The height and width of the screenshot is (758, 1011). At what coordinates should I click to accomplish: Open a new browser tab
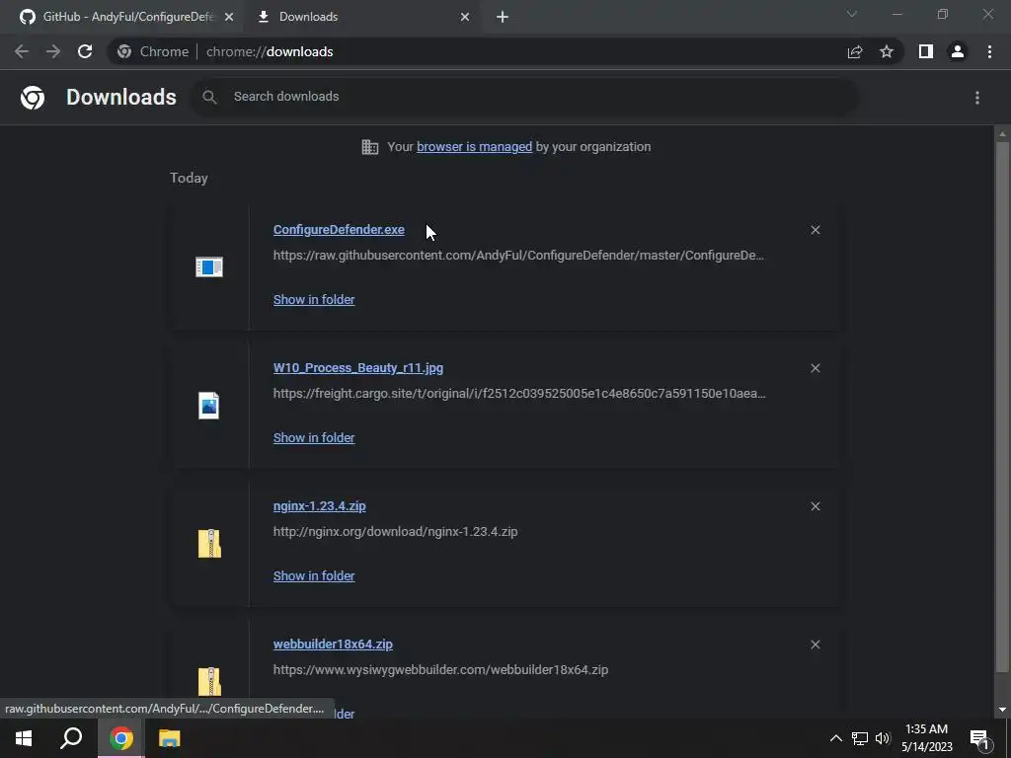503,17
